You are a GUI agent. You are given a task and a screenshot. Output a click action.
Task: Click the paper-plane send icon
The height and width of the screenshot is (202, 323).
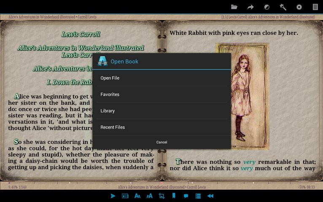[113, 196]
